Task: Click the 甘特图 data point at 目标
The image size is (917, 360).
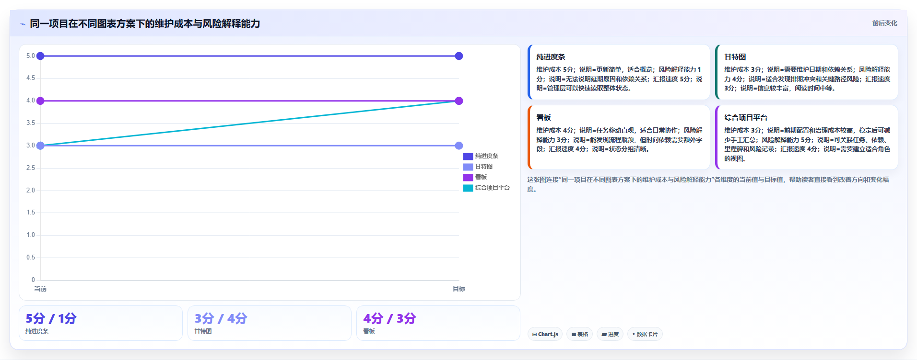Action: (459, 146)
